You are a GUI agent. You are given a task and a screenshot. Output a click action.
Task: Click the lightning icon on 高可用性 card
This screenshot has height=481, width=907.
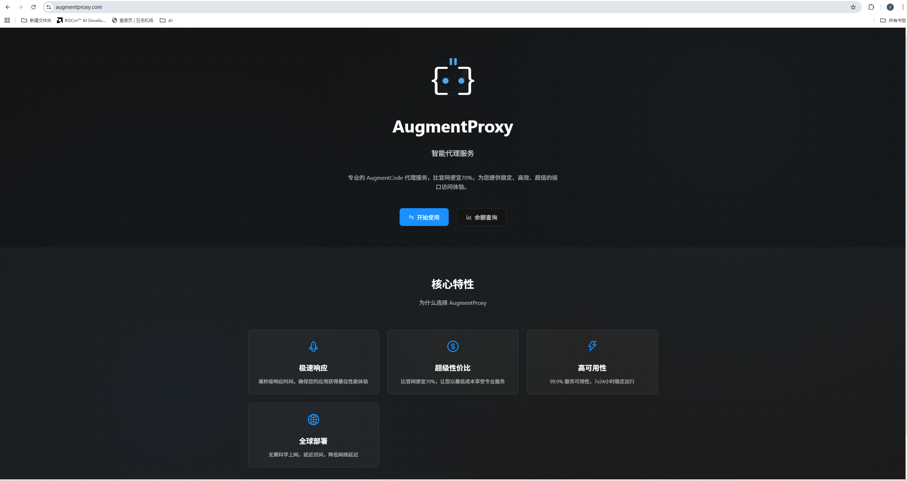point(592,346)
